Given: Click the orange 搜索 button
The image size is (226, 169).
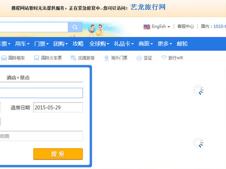Looking at the screenshot, I should tap(58, 154).
